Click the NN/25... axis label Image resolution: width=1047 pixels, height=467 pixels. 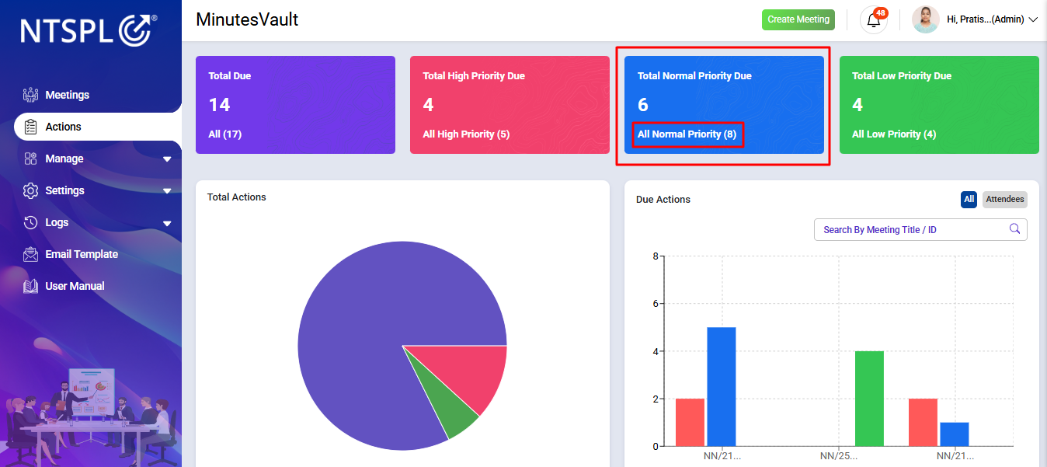839,456
